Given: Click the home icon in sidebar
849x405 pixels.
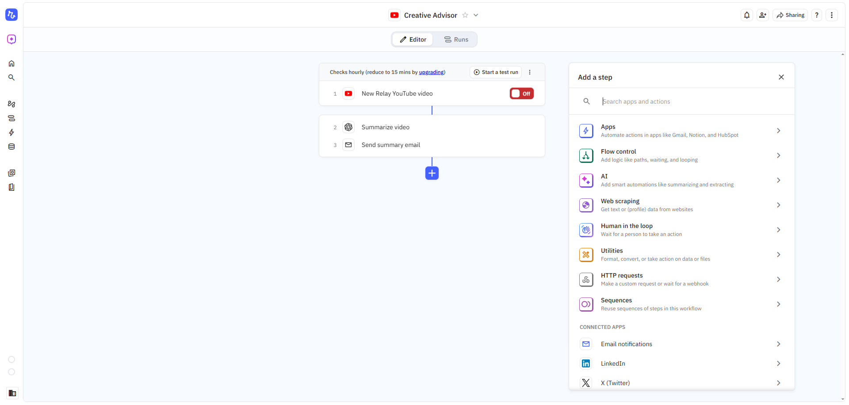Looking at the screenshot, I should coord(11,63).
